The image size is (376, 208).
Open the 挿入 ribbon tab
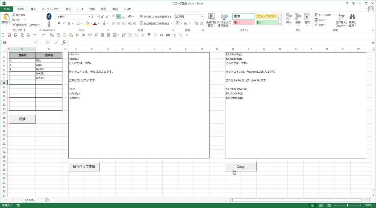(x=33, y=9)
